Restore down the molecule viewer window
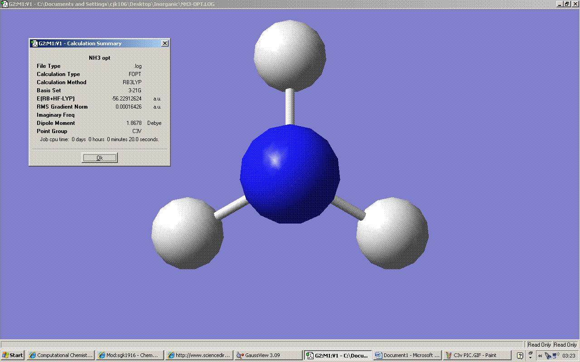The image size is (580, 362). point(567,4)
